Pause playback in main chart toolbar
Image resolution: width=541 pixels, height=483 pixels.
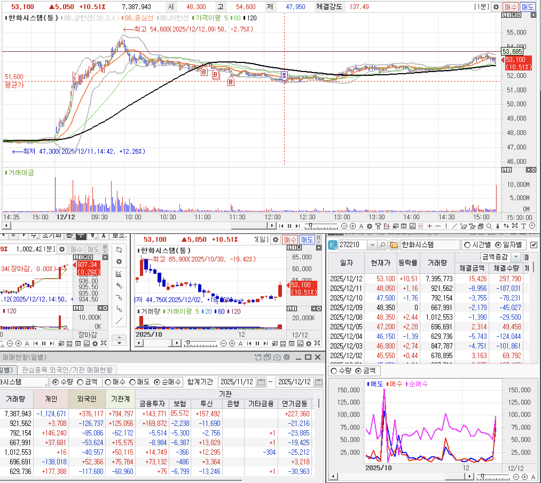[x=289, y=226]
